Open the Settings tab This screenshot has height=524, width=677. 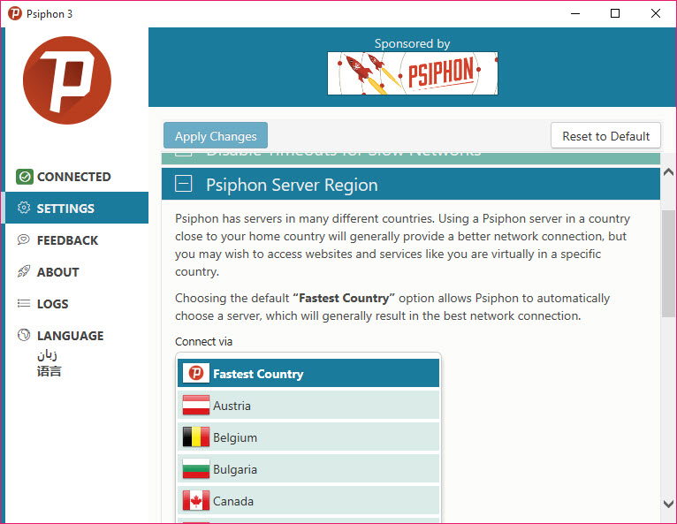pos(76,208)
